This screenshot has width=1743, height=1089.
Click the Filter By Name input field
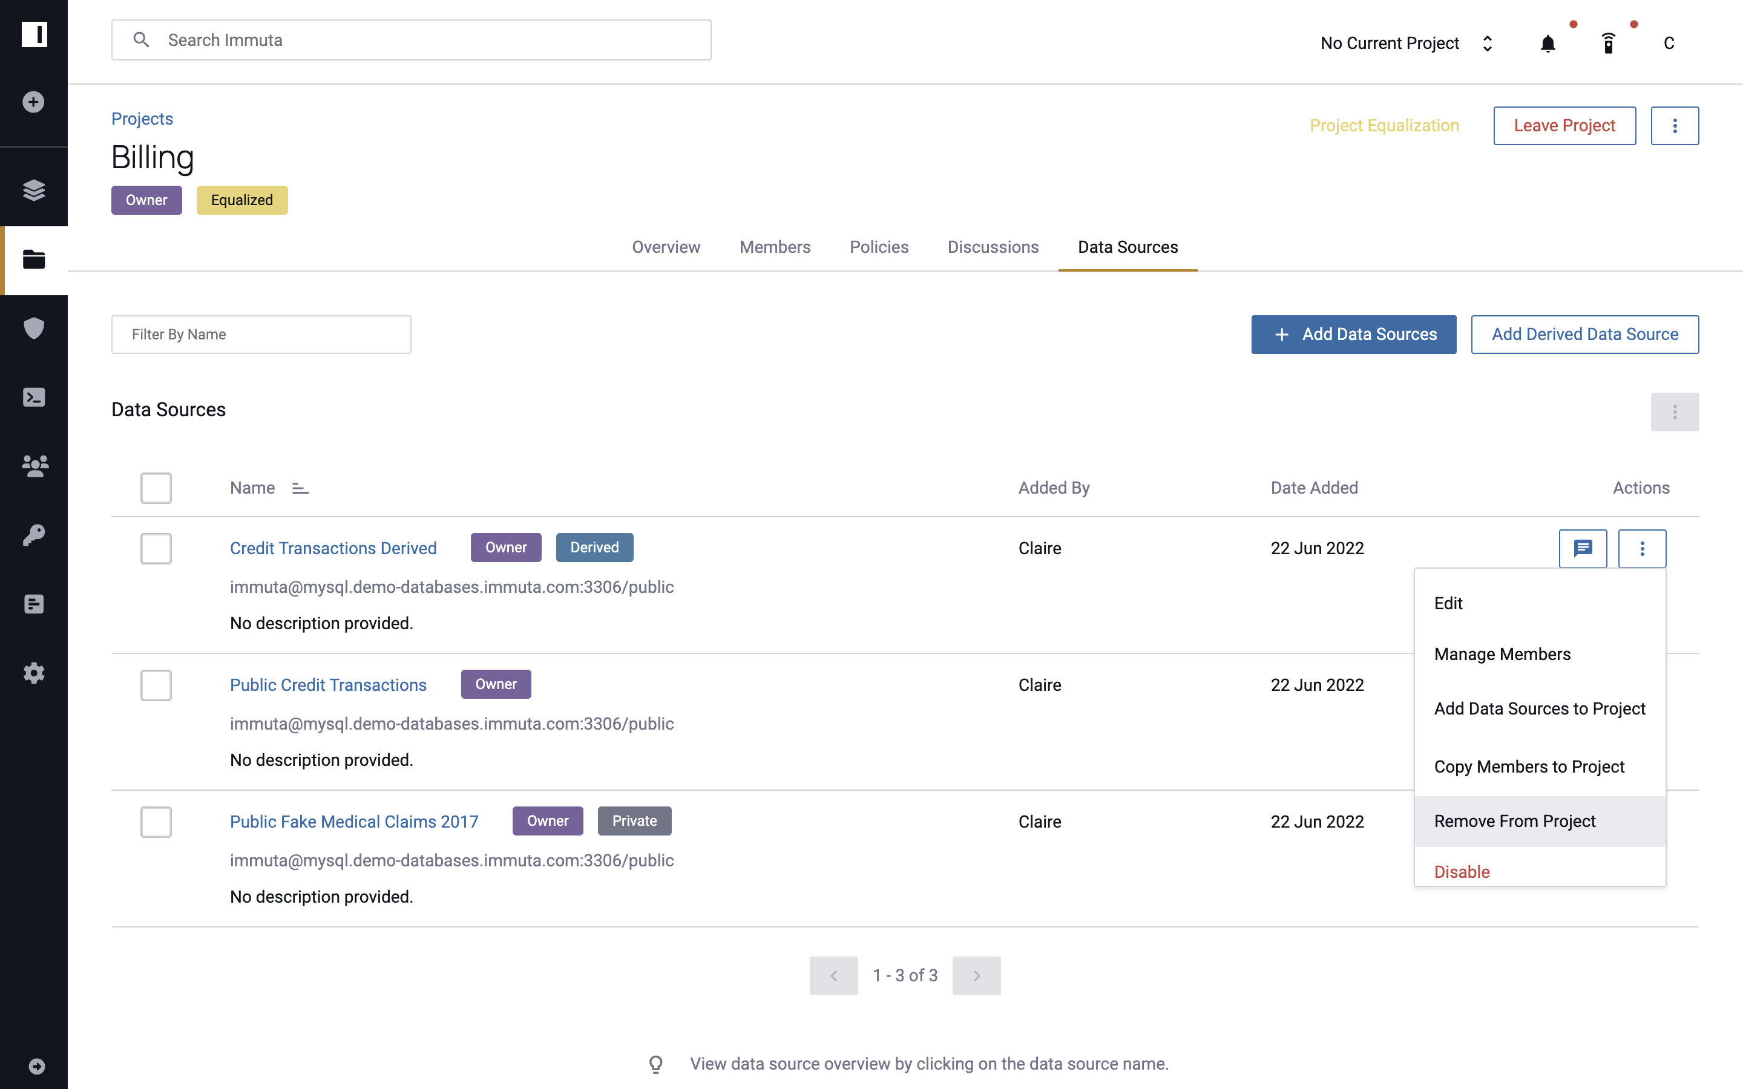(x=262, y=334)
